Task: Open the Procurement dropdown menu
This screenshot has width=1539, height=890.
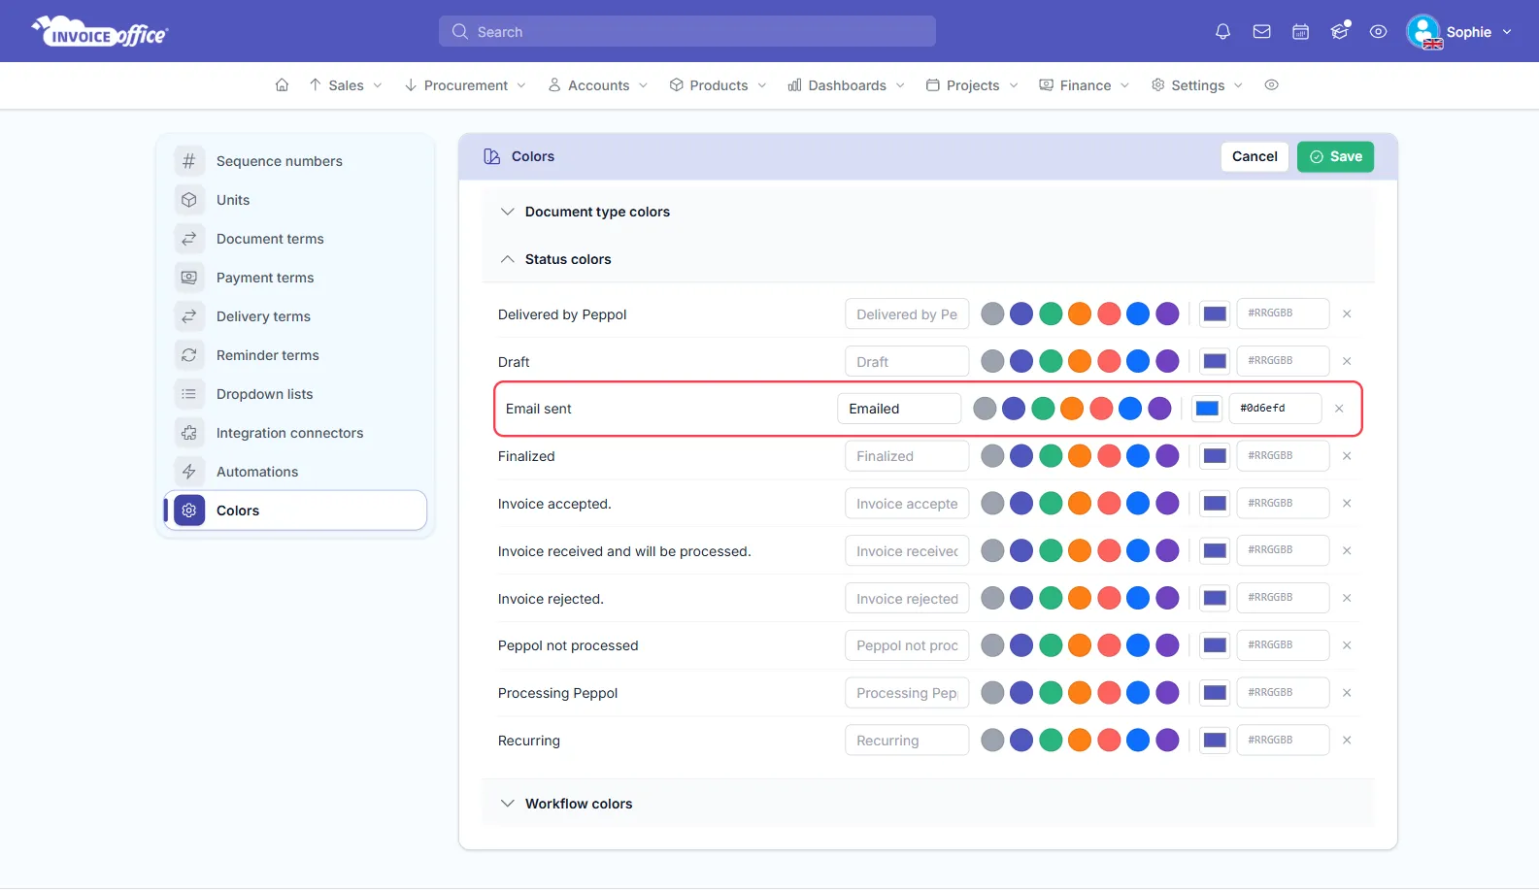Action: pos(465,85)
